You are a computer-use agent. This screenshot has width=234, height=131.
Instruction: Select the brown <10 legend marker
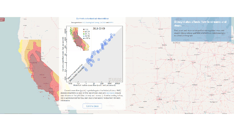84,29
